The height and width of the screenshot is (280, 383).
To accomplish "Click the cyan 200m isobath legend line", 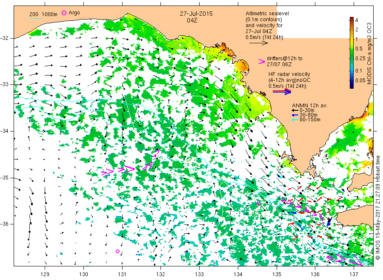I will (35, 18).
